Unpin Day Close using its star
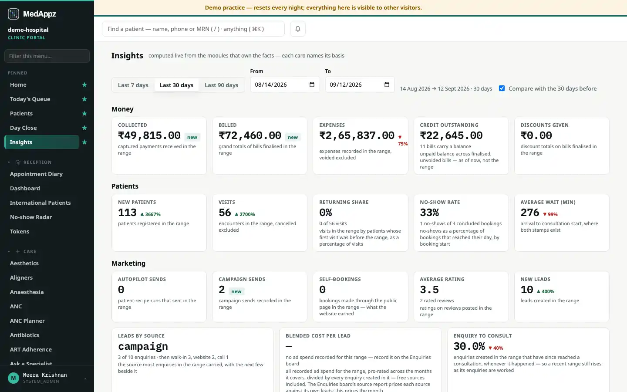The image size is (627, 392). click(x=84, y=128)
